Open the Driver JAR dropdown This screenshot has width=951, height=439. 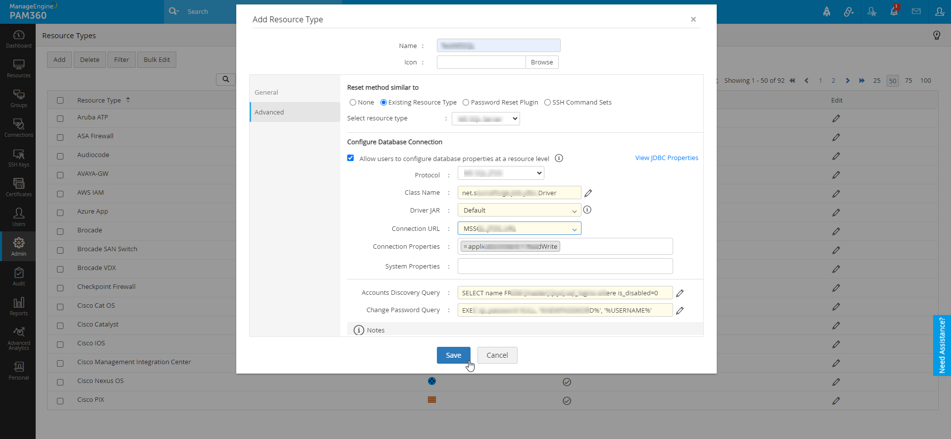click(x=519, y=211)
